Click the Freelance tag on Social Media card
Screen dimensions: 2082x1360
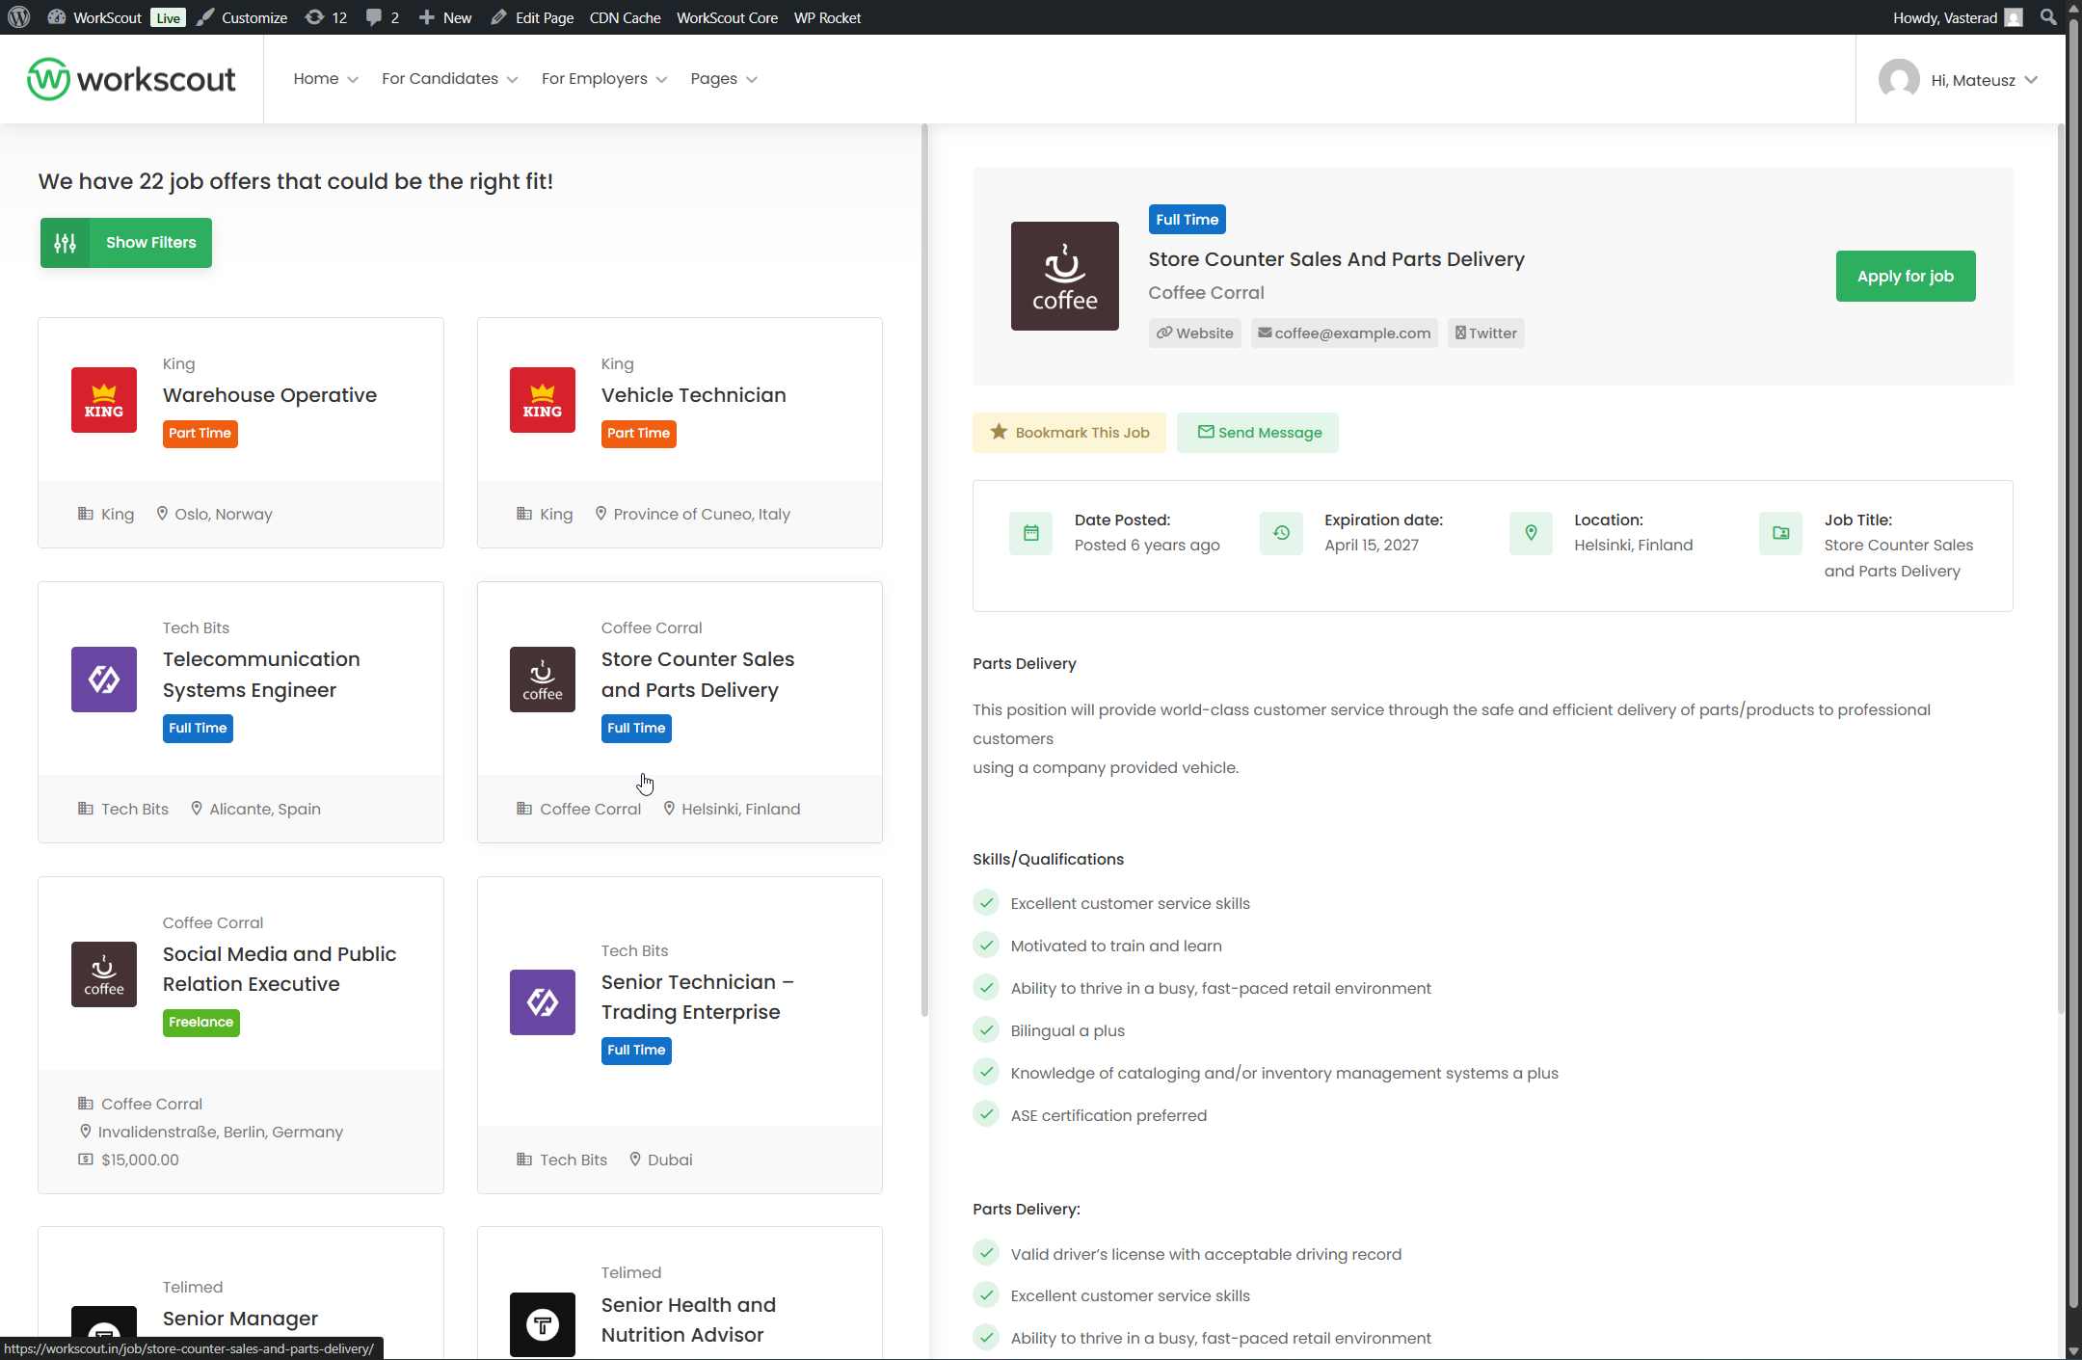coord(200,1023)
